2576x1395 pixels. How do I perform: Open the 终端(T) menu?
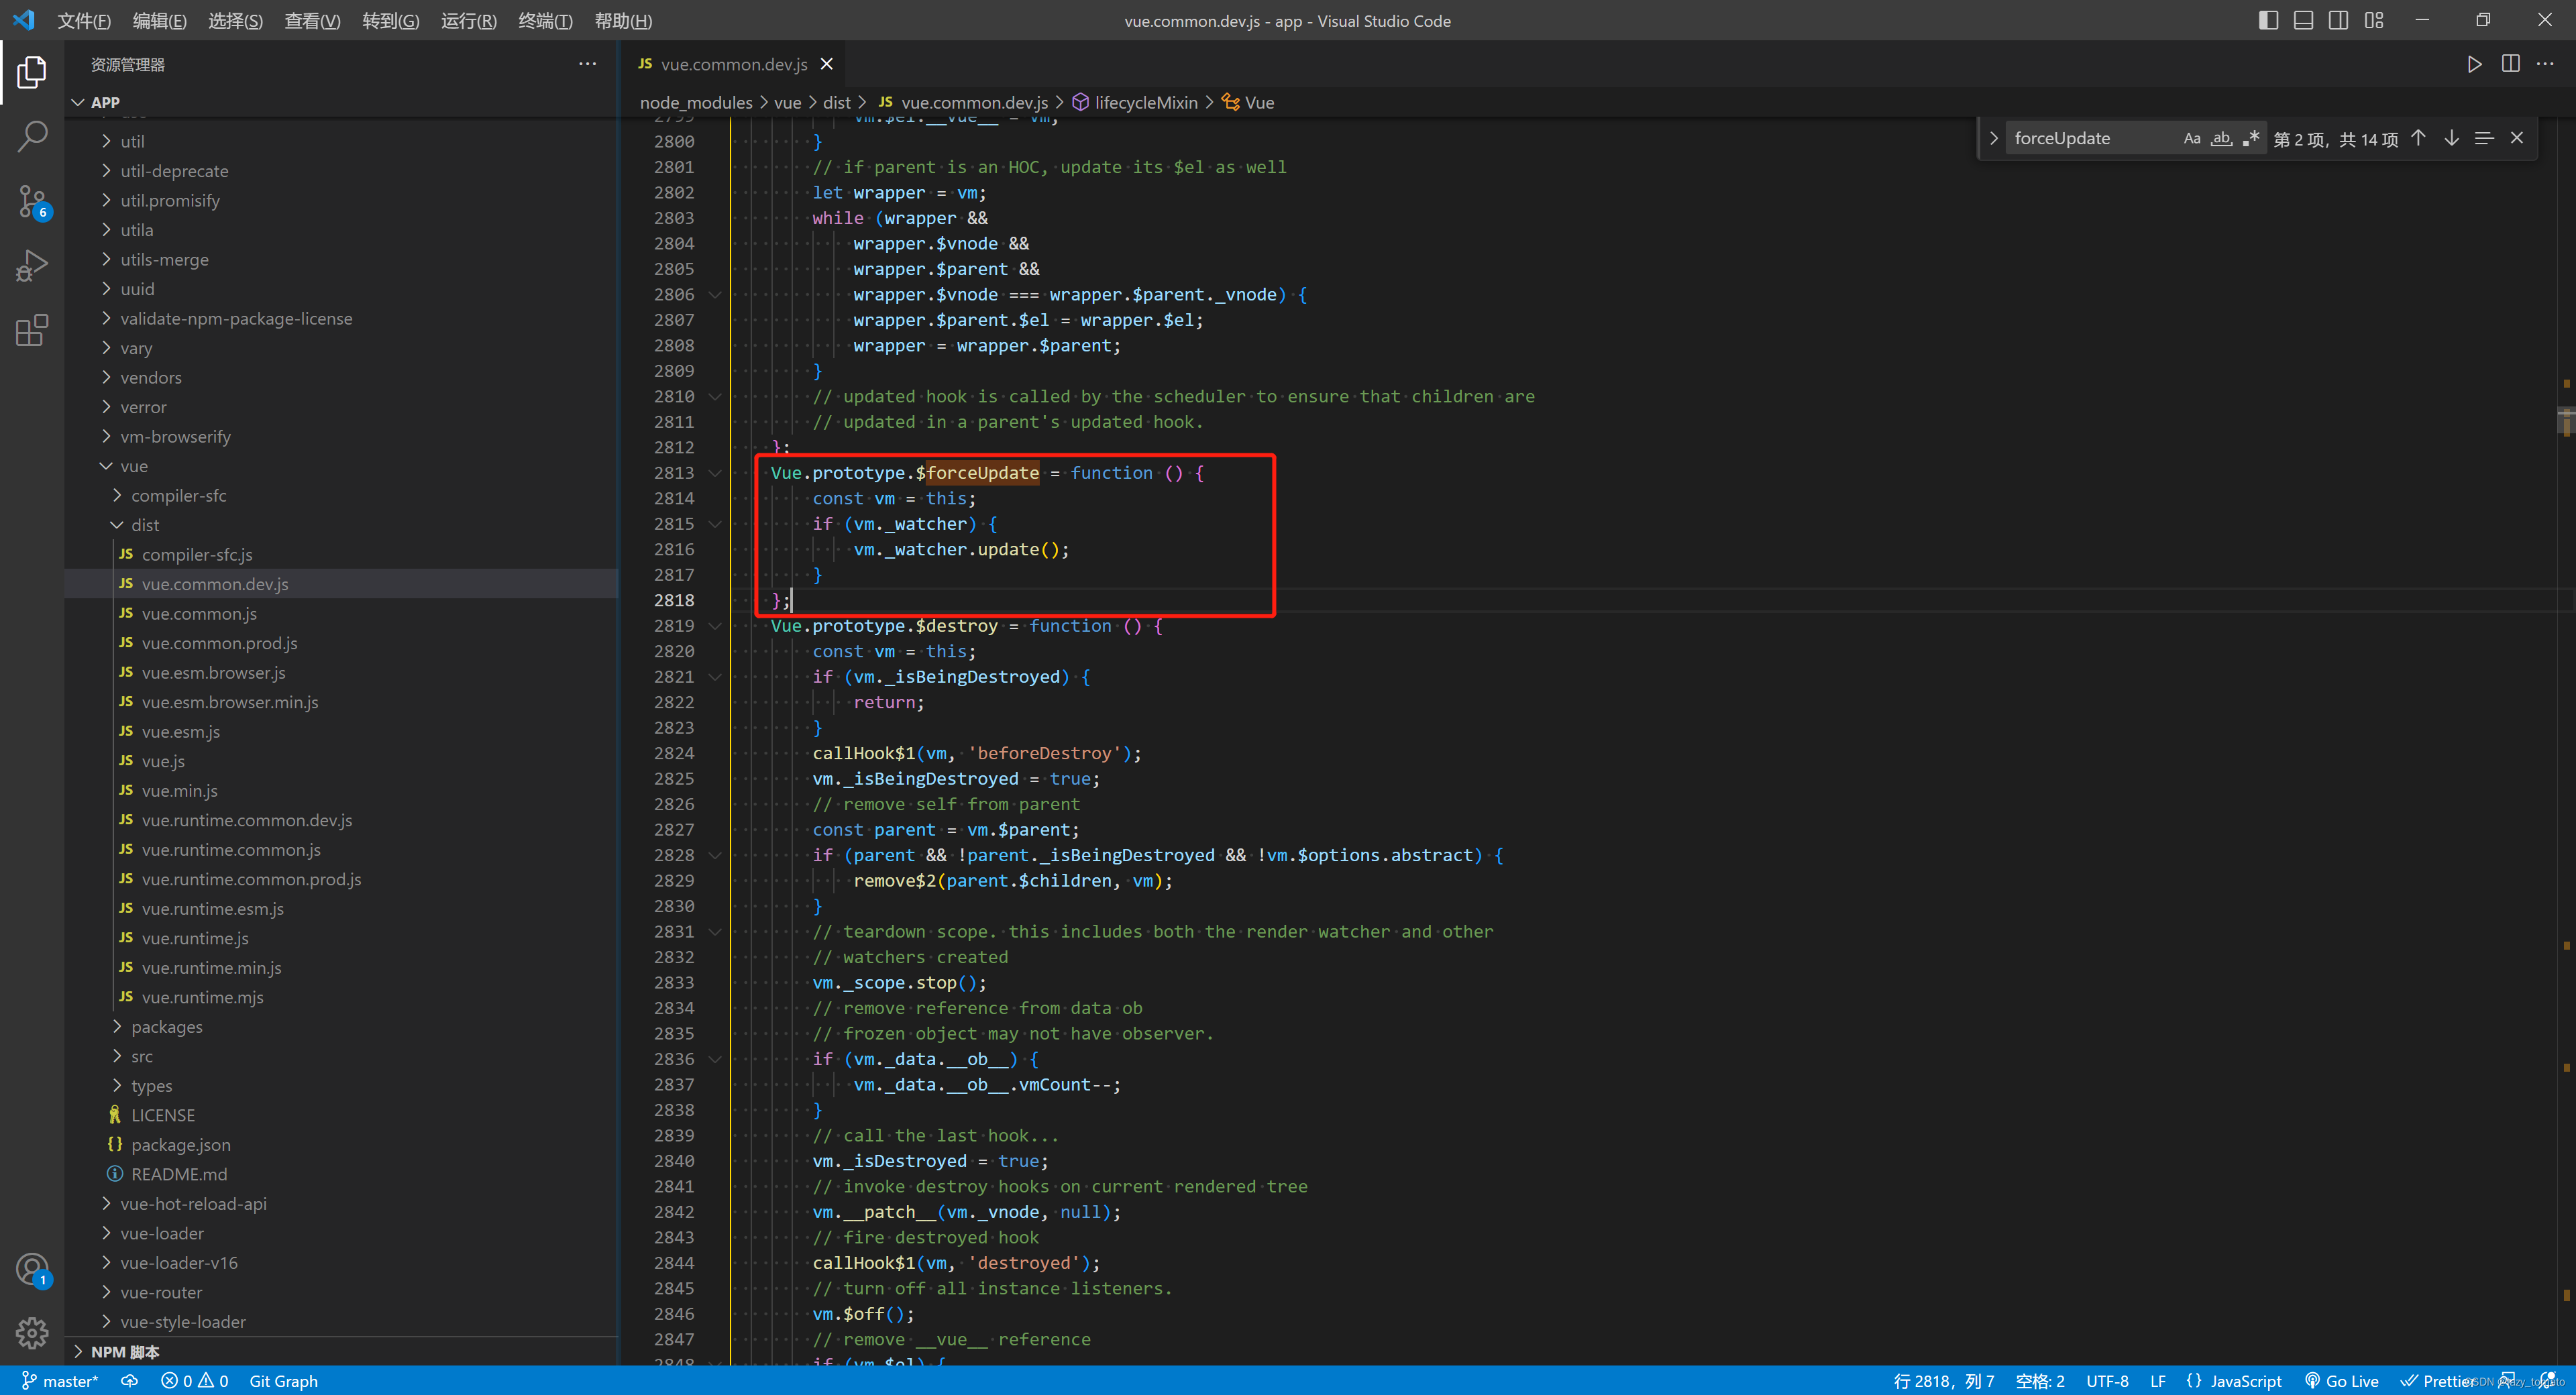pos(545,21)
